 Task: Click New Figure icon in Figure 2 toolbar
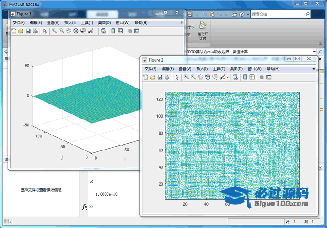click(x=146, y=78)
